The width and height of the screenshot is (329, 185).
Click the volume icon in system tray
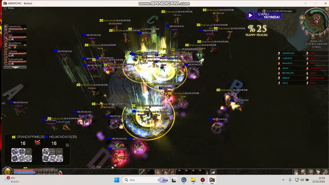pyautogui.click(x=302, y=180)
